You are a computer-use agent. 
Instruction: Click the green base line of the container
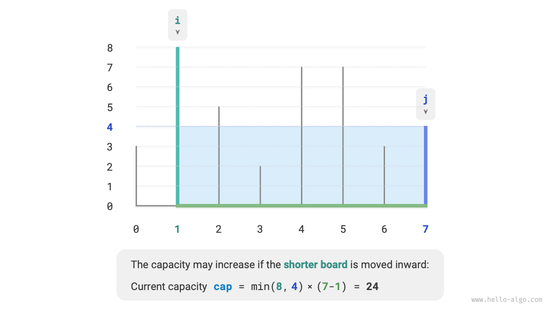click(x=302, y=205)
